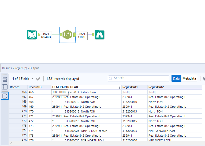Click RegExOut2 Real Estate cell in row 471
The image size is (205, 146).
(175, 116)
